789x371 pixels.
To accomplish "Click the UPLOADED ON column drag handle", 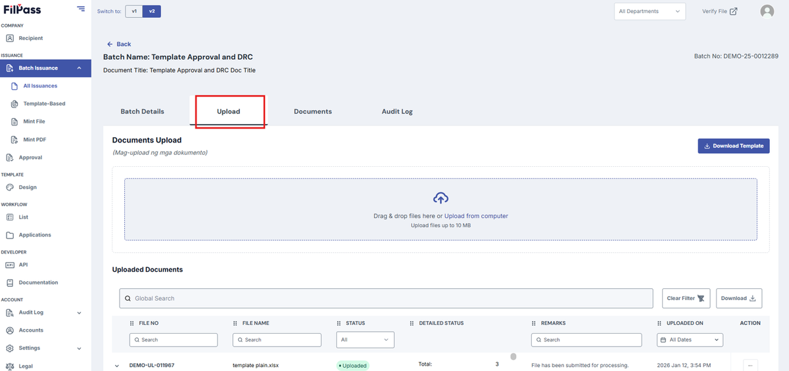I will pos(660,323).
